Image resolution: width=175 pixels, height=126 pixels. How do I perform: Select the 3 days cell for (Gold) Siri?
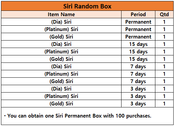click(x=138, y=104)
